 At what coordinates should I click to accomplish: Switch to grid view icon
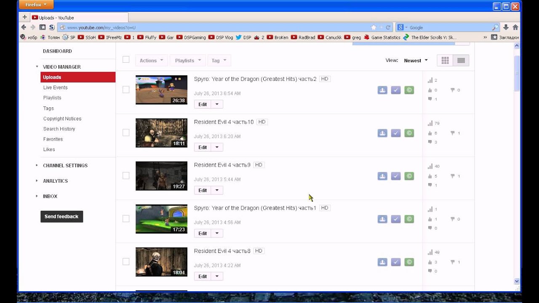445,61
